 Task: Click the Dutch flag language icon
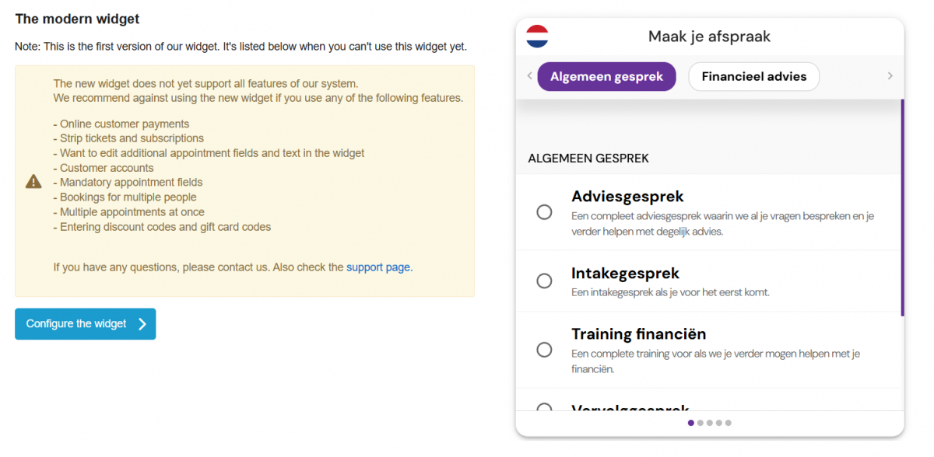pos(536,36)
